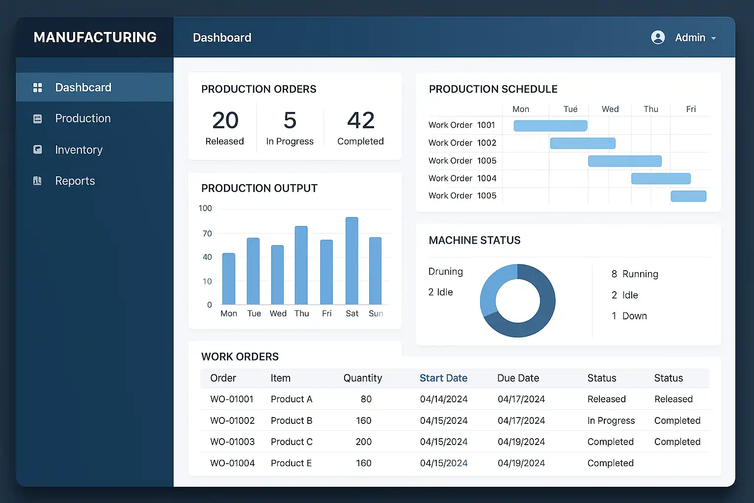This screenshot has width=754, height=503.
Task: Expand the Admin dropdown arrow
Action: tap(714, 38)
